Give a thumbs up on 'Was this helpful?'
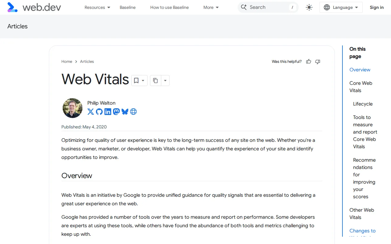This screenshot has height=244, width=391. coord(309,61)
